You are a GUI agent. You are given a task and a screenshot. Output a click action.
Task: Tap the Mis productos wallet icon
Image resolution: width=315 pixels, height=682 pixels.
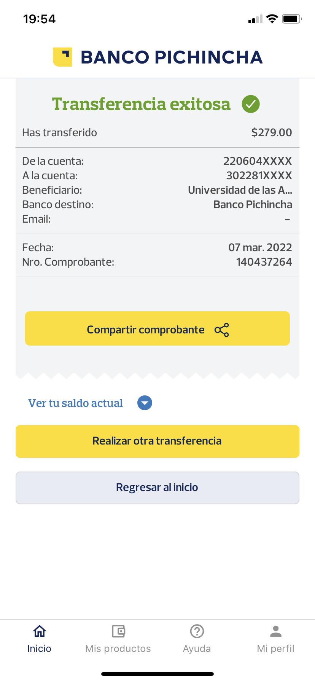(118, 631)
